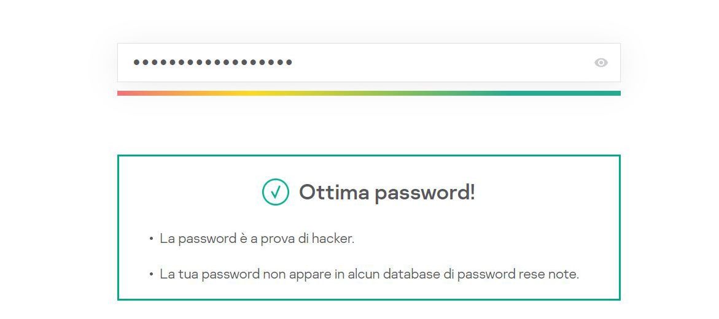
Task: Select the "a prova di hacker" message line
Action: [x=257, y=239]
